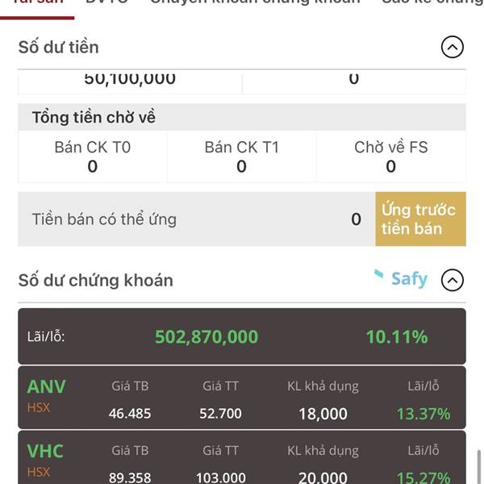This screenshot has height=484, width=484.
Task: Open the VHC stock ticker
Action: (x=45, y=451)
